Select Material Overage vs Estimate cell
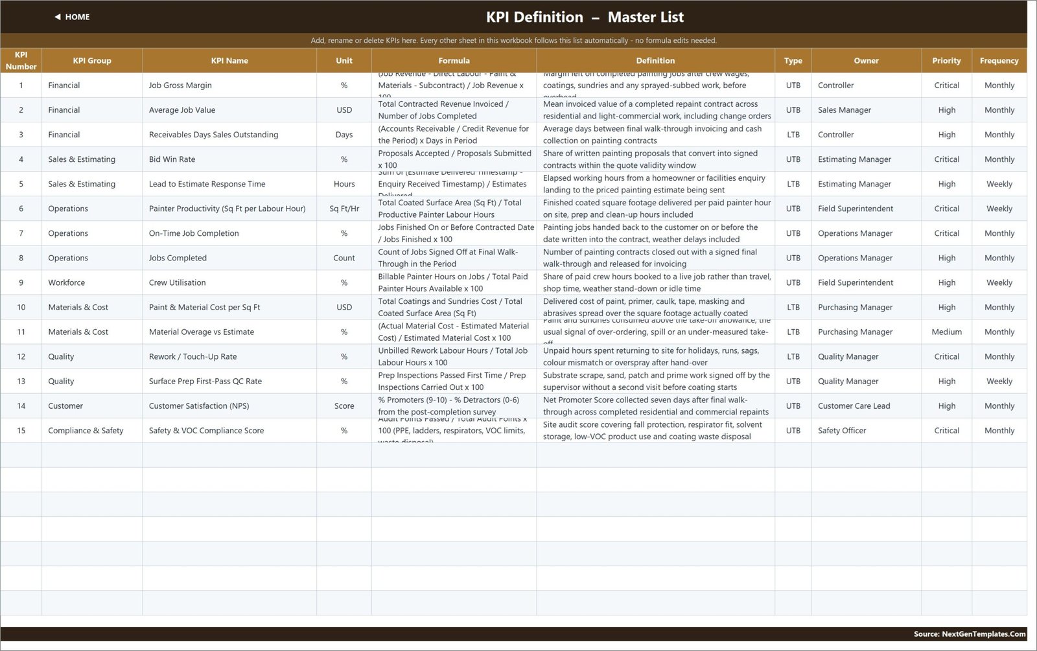1037x651 pixels. [x=229, y=332]
